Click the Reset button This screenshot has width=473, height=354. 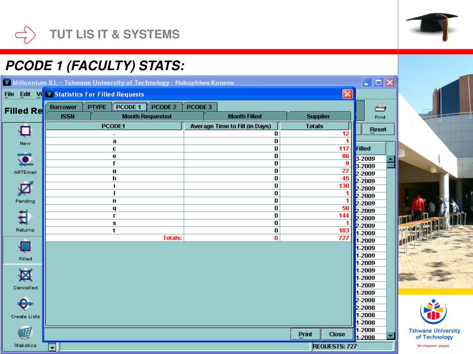pos(378,130)
